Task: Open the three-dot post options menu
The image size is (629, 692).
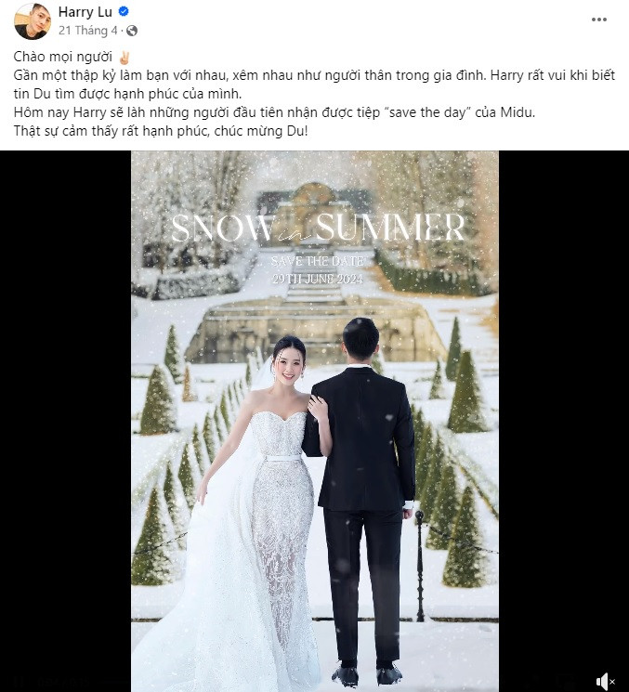Action: (x=599, y=20)
